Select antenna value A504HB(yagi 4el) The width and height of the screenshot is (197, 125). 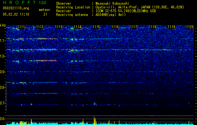111,15
